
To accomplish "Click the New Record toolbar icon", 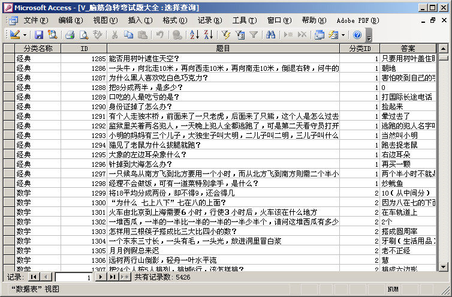I will click(288, 35).
